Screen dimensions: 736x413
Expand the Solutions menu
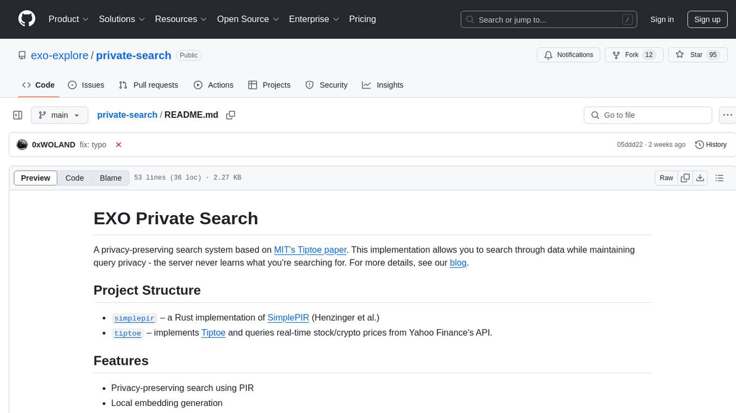coord(122,19)
